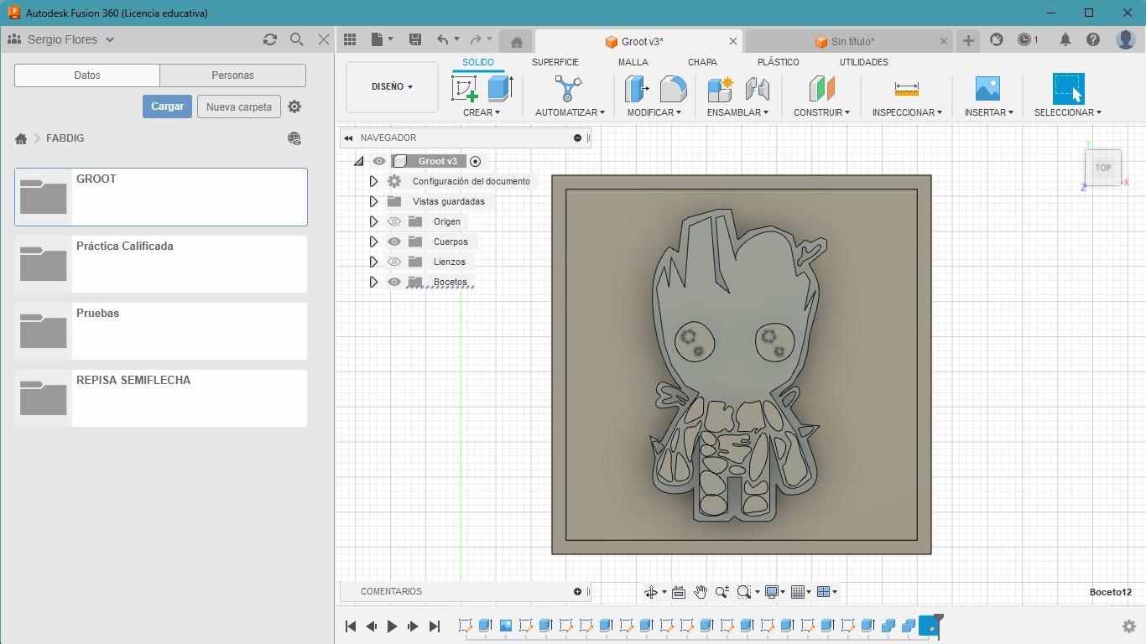
Task: Switch to the UTILIDADES tab
Action: pyautogui.click(x=863, y=62)
